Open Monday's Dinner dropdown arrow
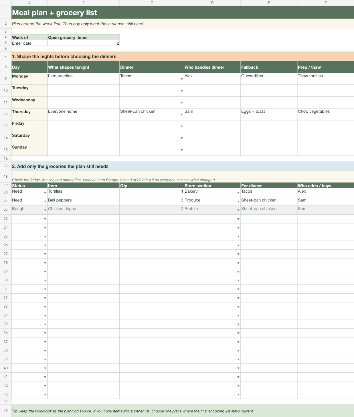The width and height of the screenshot is (354, 417). coord(181,79)
